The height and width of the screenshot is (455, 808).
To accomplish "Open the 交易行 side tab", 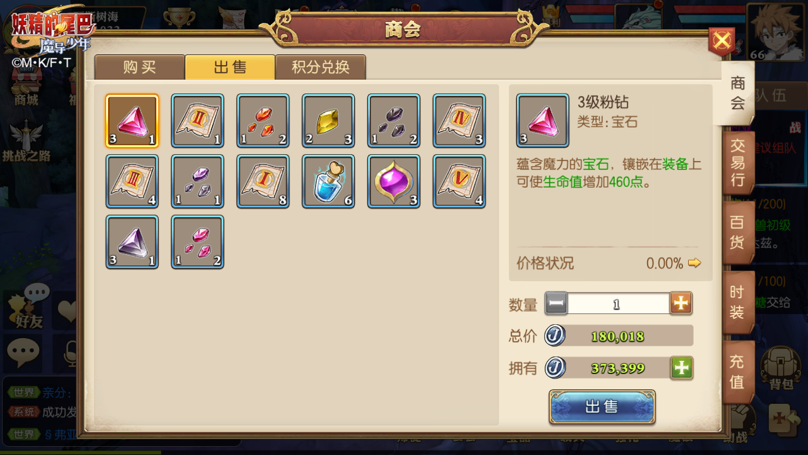I will (738, 162).
